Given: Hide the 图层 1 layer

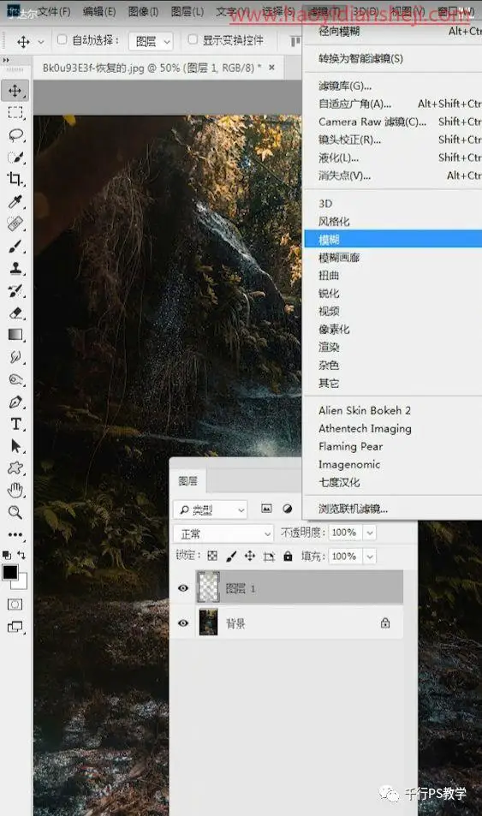Looking at the screenshot, I should [x=183, y=588].
